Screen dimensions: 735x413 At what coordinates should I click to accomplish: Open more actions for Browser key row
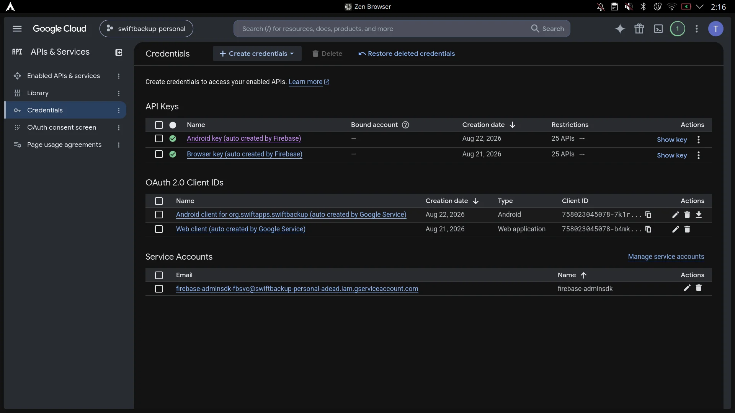699,155
